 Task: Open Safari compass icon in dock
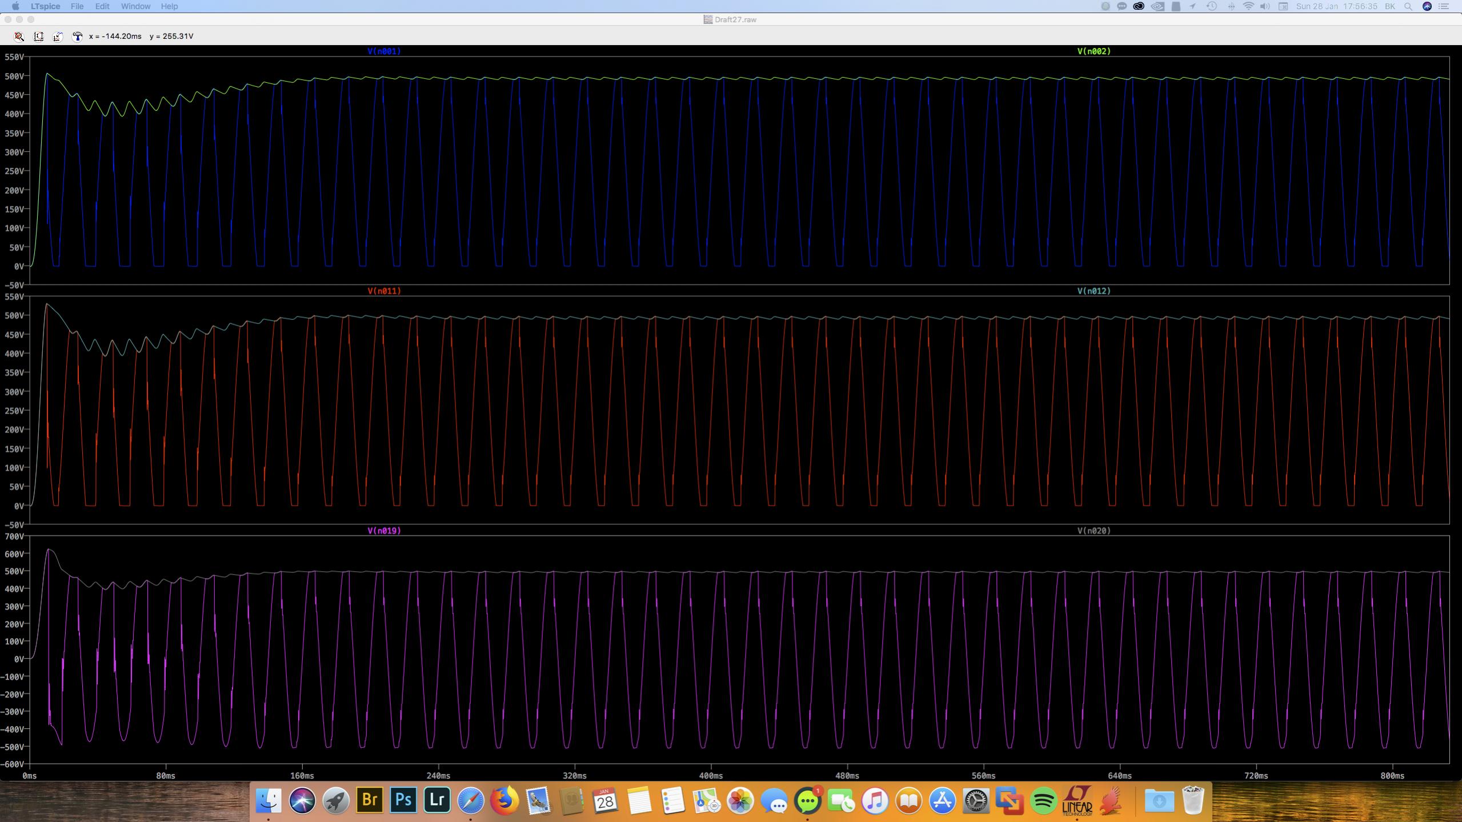(471, 800)
